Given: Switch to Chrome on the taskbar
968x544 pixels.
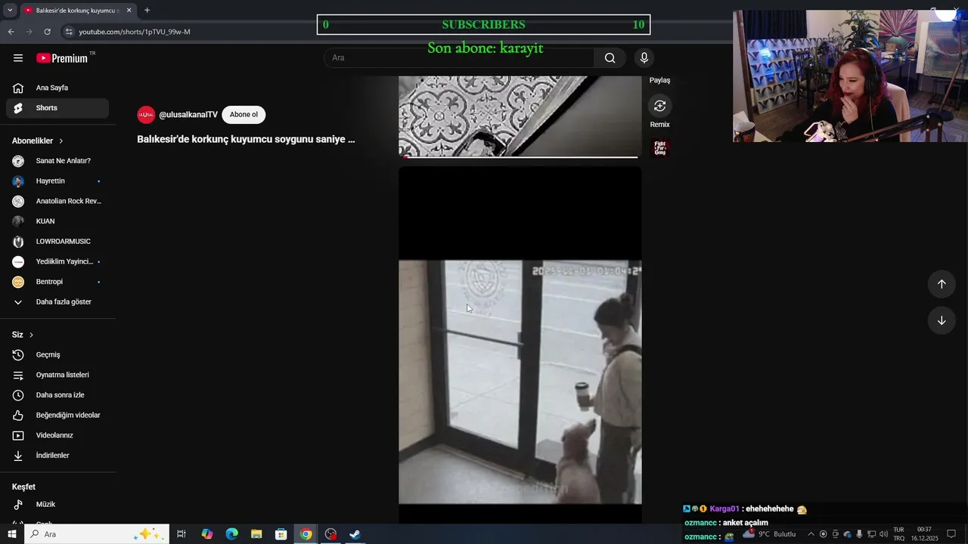Looking at the screenshot, I should click(306, 534).
